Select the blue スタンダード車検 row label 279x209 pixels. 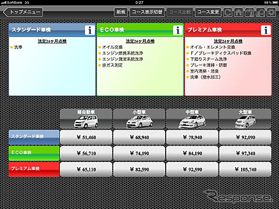pyautogui.click(x=34, y=138)
